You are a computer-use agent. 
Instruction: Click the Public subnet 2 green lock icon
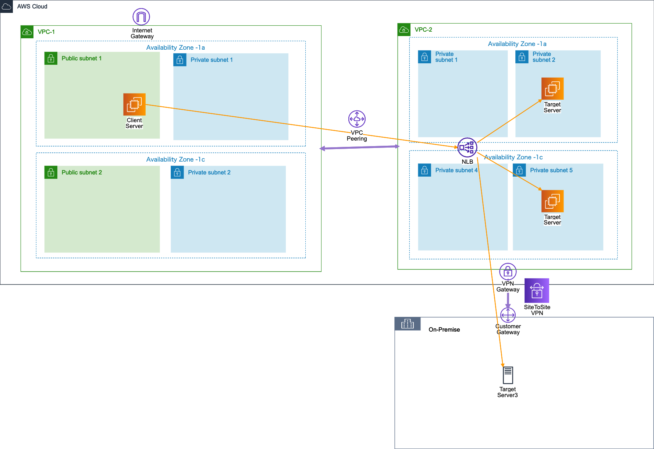coord(51,172)
